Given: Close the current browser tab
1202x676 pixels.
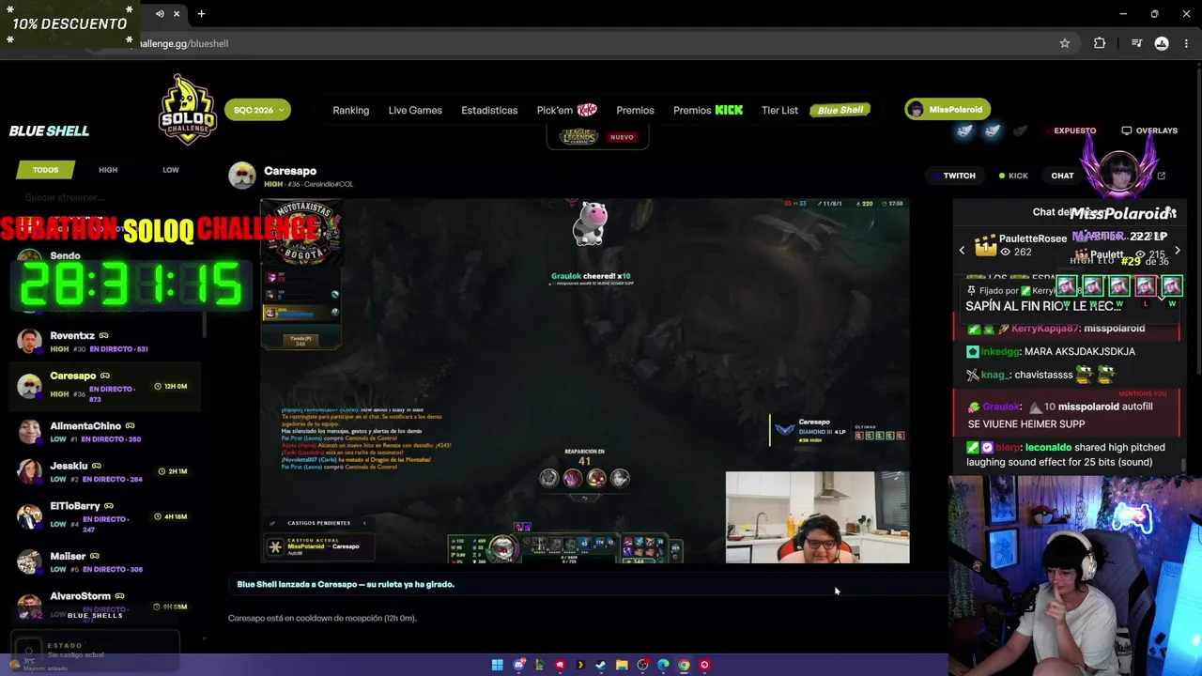Looking at the screenshot, I should pos(176,14).
